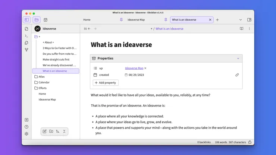Collapse all folders icon

point(64,132)
